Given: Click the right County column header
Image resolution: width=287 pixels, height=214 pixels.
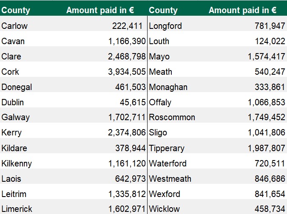Looking at the screenshot, I should tap(163, 10).
